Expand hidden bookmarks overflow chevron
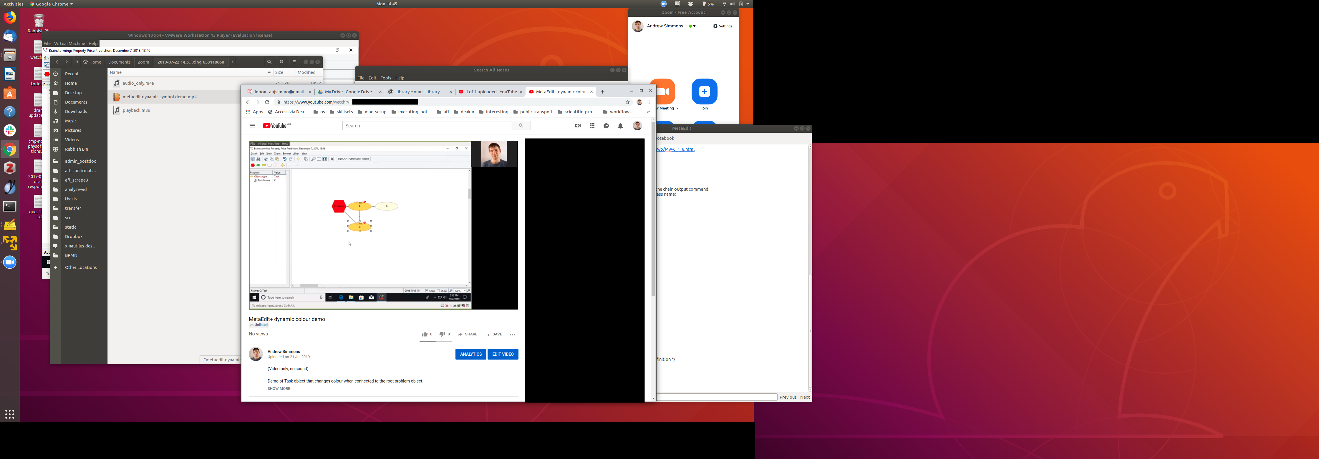The width and height of the screenshot is (1319, 459). 648,112
